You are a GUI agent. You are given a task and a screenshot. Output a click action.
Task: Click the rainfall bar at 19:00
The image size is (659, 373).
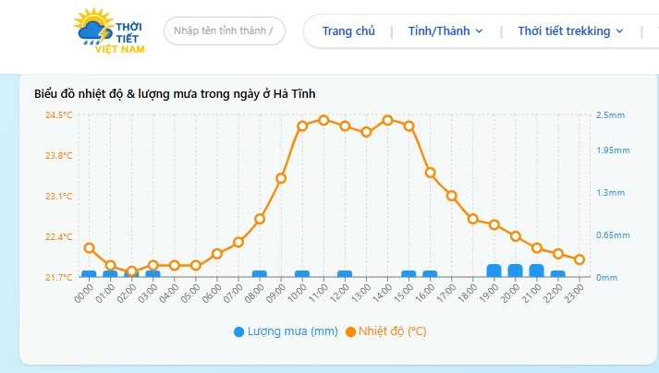coord(494,271)
